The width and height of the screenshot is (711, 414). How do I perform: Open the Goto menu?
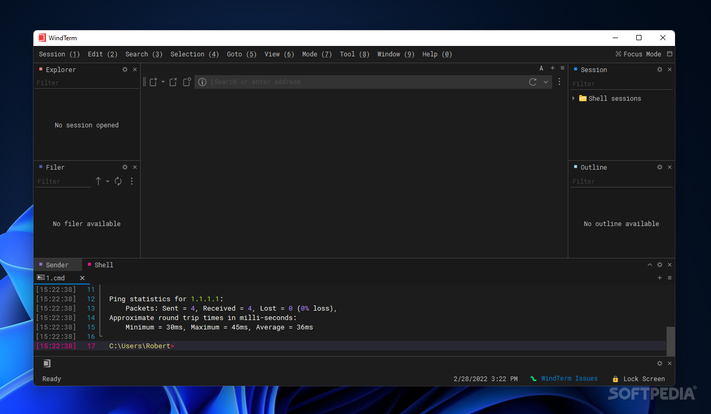pos(242,54)
